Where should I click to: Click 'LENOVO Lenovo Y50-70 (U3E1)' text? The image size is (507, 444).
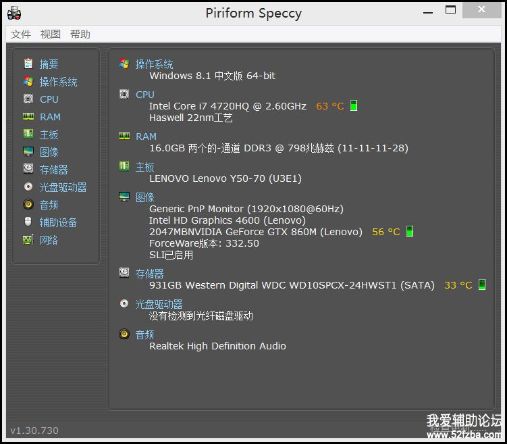225,178
